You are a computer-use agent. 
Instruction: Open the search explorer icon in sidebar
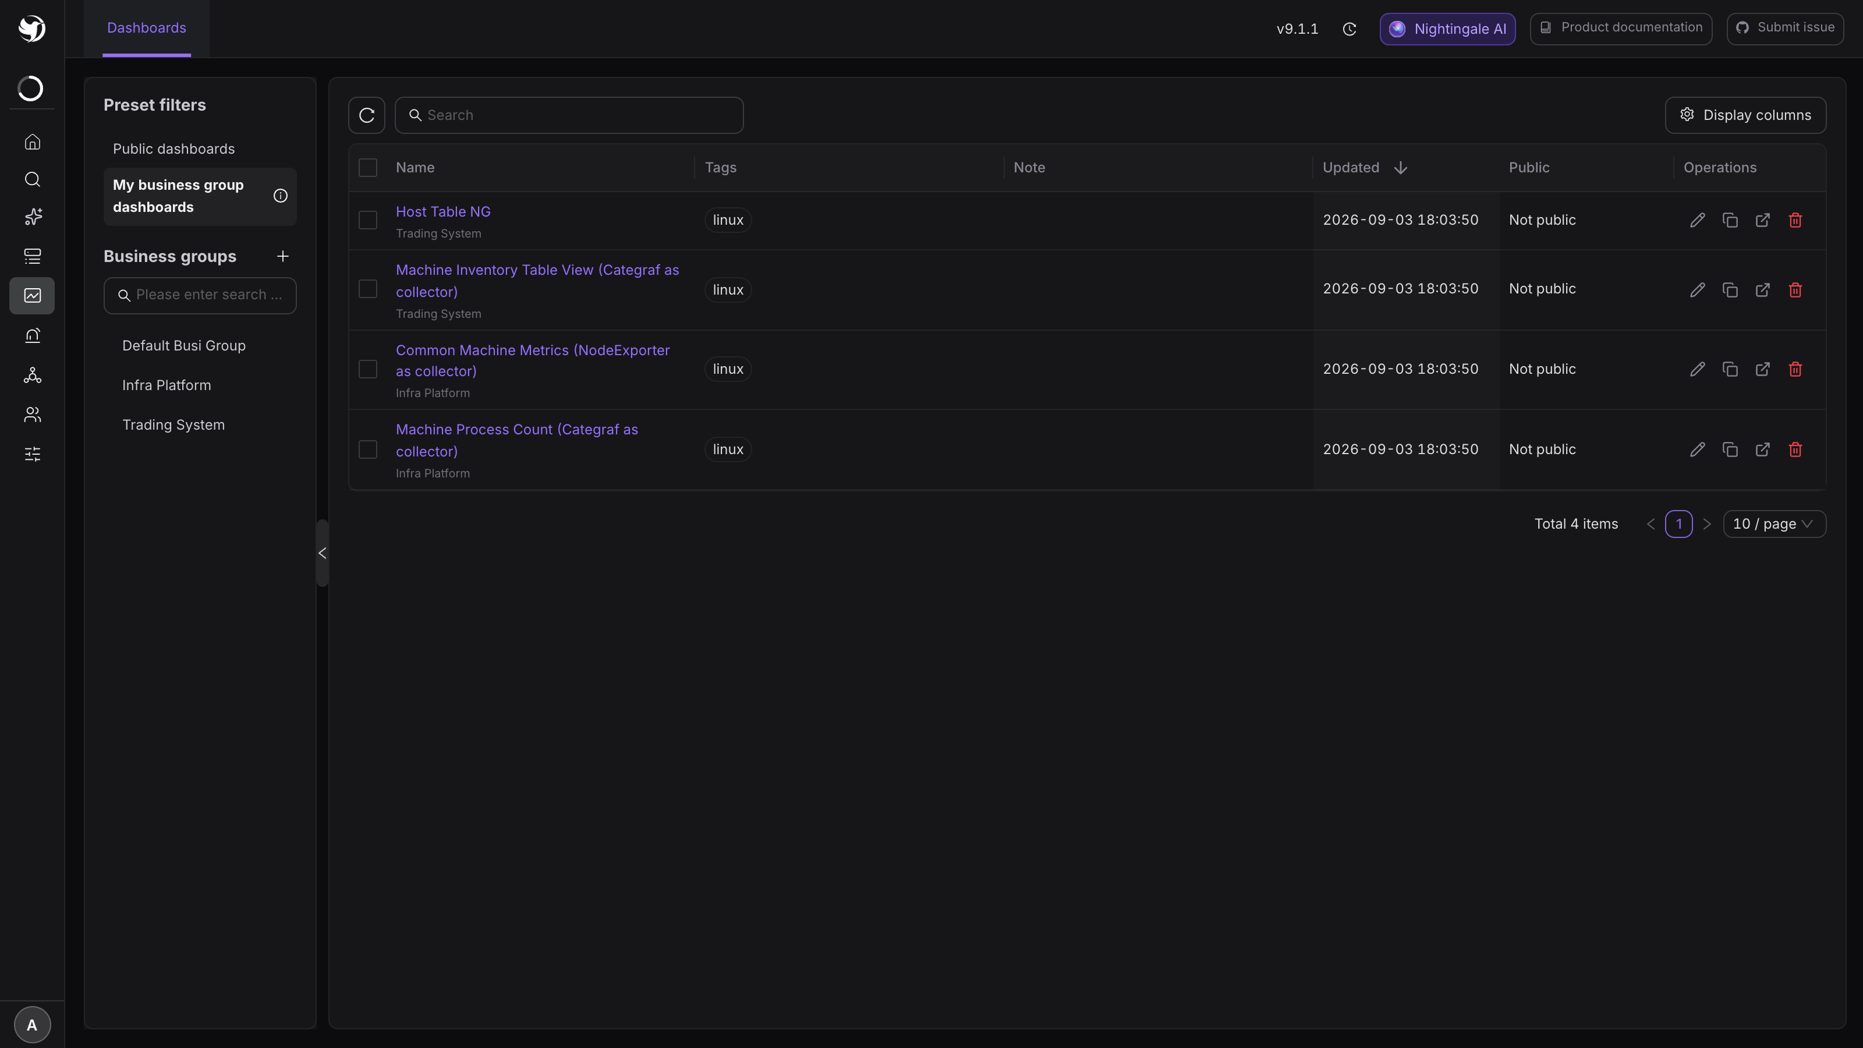pyautogui.click(x=32, y=179)
